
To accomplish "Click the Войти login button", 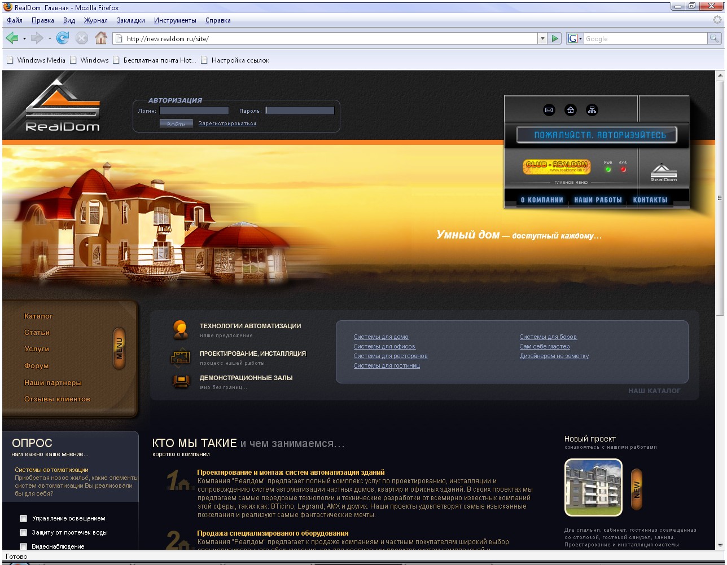I will 176,123.
